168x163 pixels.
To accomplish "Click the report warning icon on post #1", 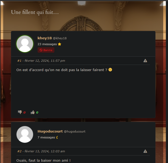I will point(145,61).
